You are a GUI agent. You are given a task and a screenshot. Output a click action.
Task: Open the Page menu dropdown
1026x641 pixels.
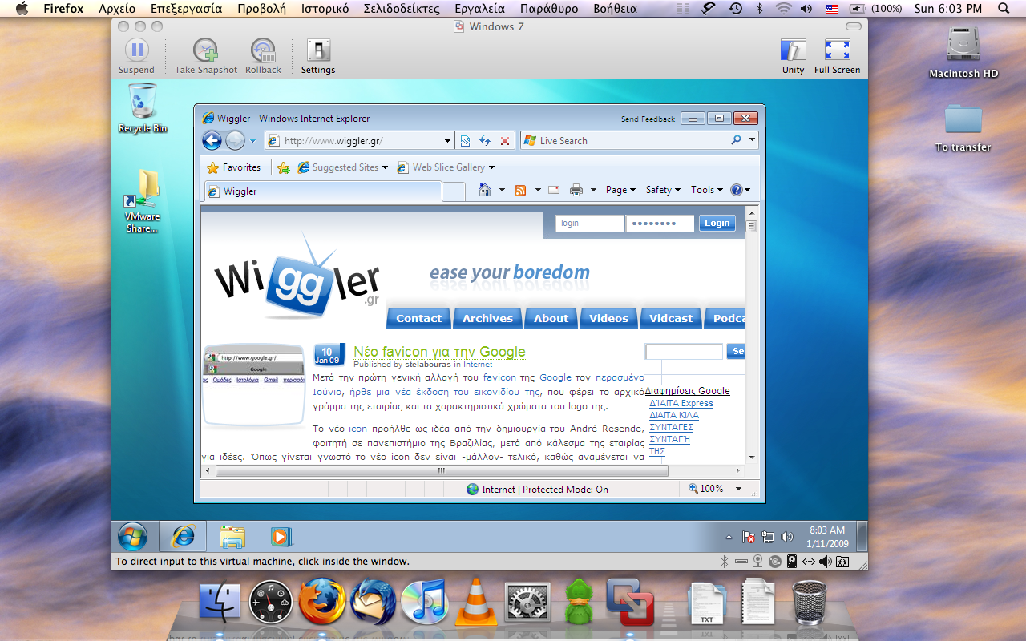point(621,190)
